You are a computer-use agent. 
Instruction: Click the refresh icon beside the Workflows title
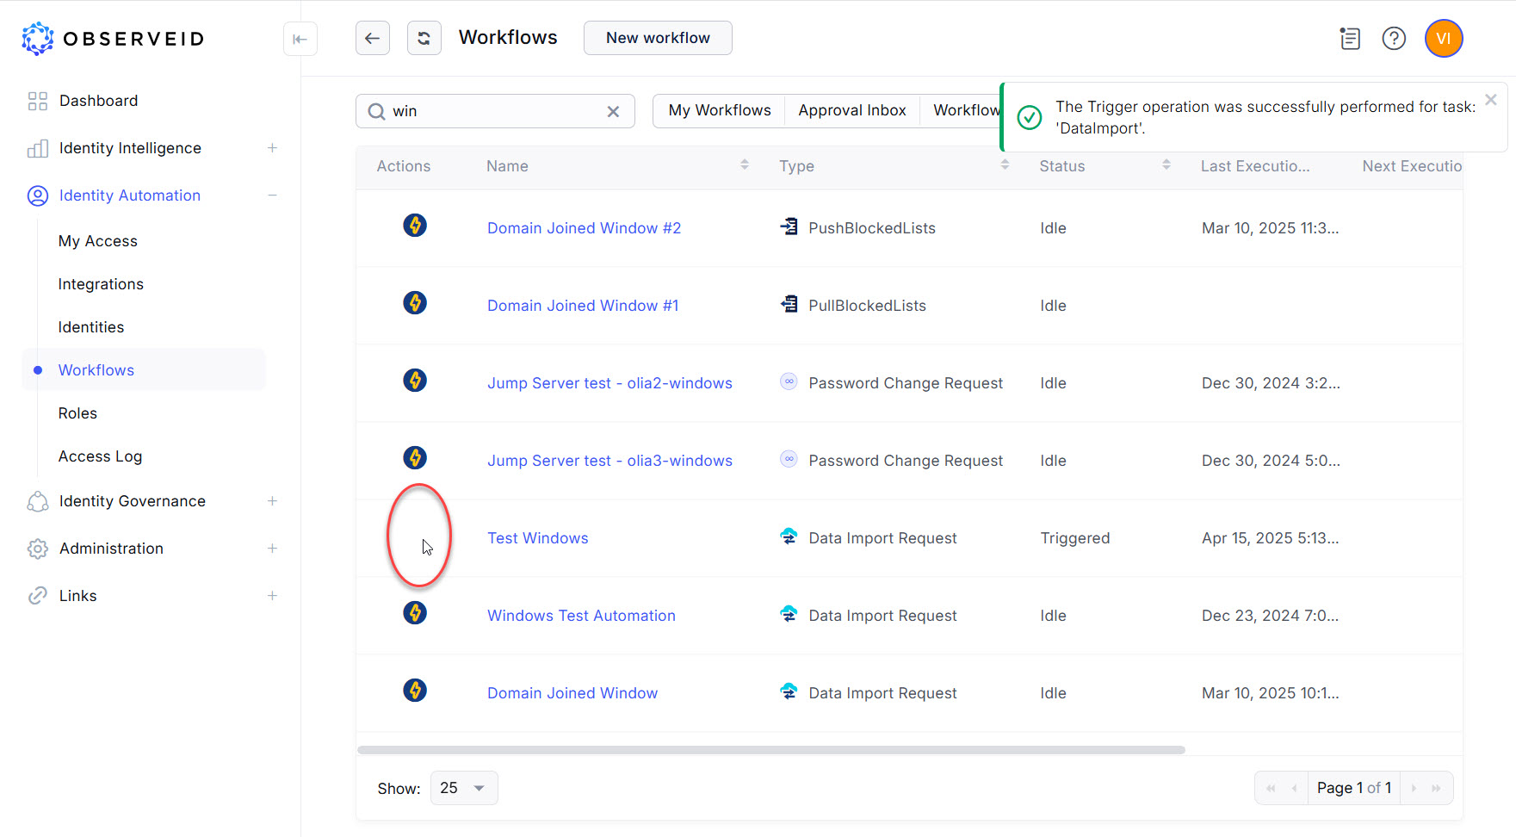pos(424,38)
